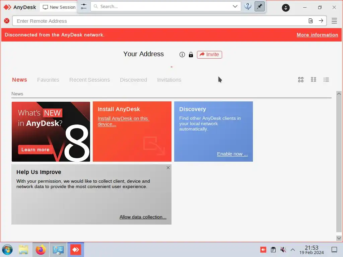Switch to the Invitations tab

tap(169, 80)
